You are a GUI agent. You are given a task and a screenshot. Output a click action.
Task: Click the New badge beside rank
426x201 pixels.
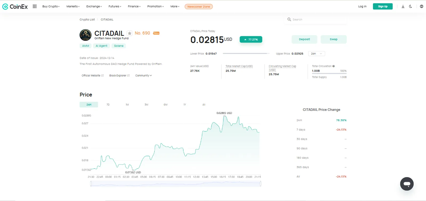pyautogui.click(x=156, y=33)
